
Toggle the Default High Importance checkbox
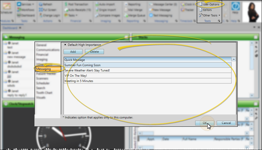(65, 45)
